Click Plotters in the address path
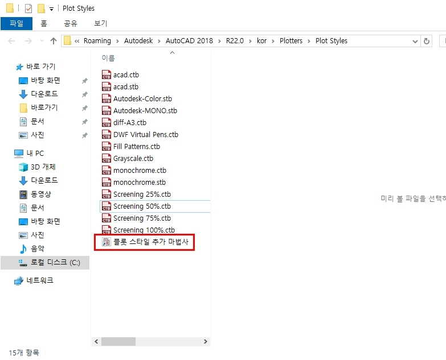 pos(291,41)
